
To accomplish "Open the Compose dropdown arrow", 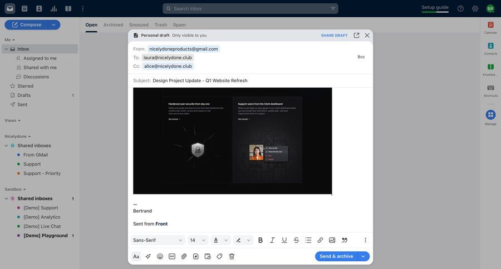I will coord(53,25).
